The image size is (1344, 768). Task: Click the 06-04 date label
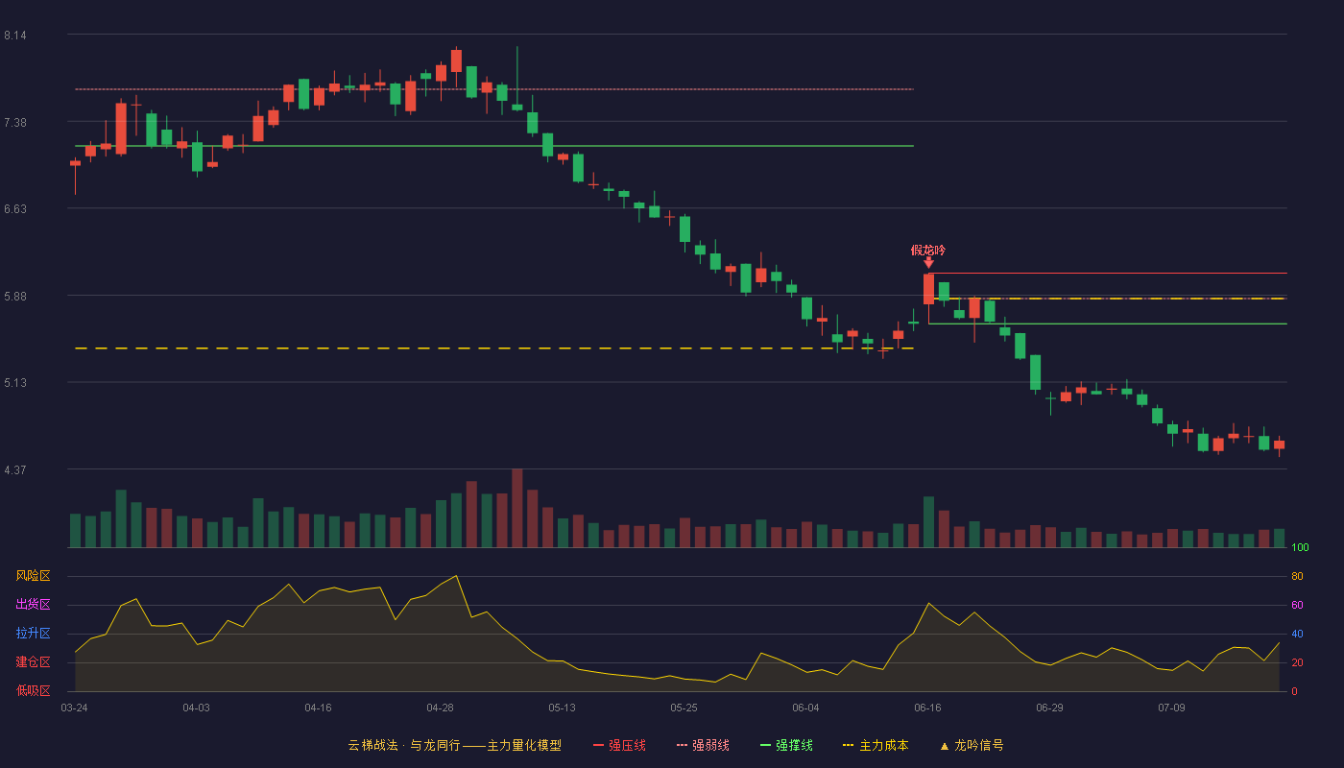point(805,708)
